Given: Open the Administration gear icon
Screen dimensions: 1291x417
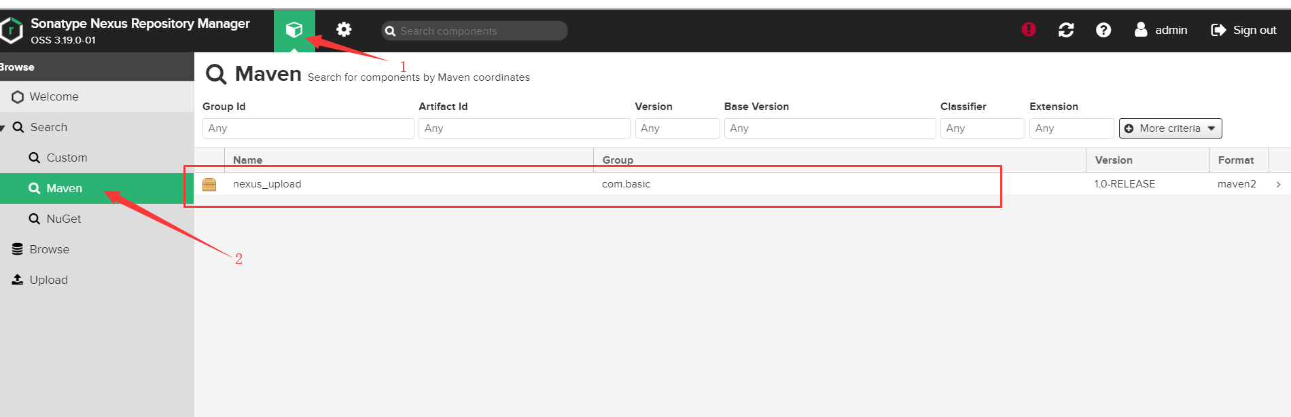Looking at the screenshot, I should pos(344,30).
